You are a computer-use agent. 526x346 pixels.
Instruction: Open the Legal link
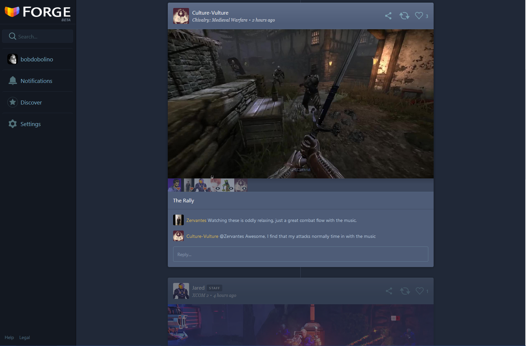tap(25, 337)
